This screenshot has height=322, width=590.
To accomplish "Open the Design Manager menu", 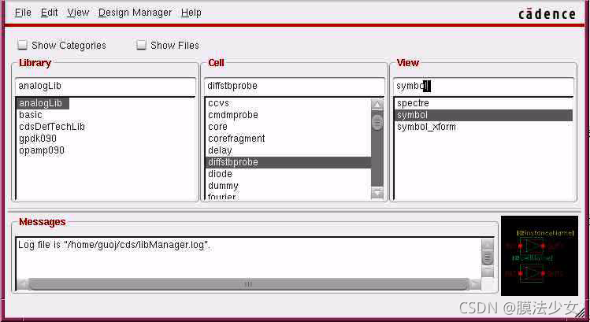I will tap(135, 13).
